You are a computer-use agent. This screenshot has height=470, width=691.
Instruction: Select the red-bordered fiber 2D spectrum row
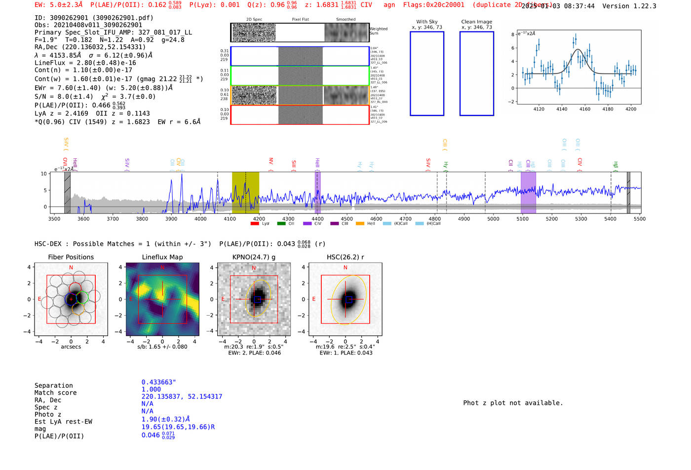coord(300,115)
